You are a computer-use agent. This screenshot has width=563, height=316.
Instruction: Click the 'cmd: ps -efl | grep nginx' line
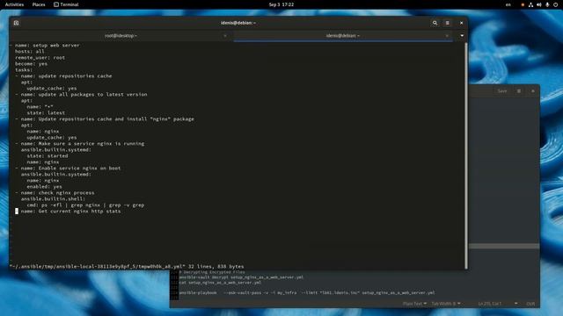[x=85, y=205]
